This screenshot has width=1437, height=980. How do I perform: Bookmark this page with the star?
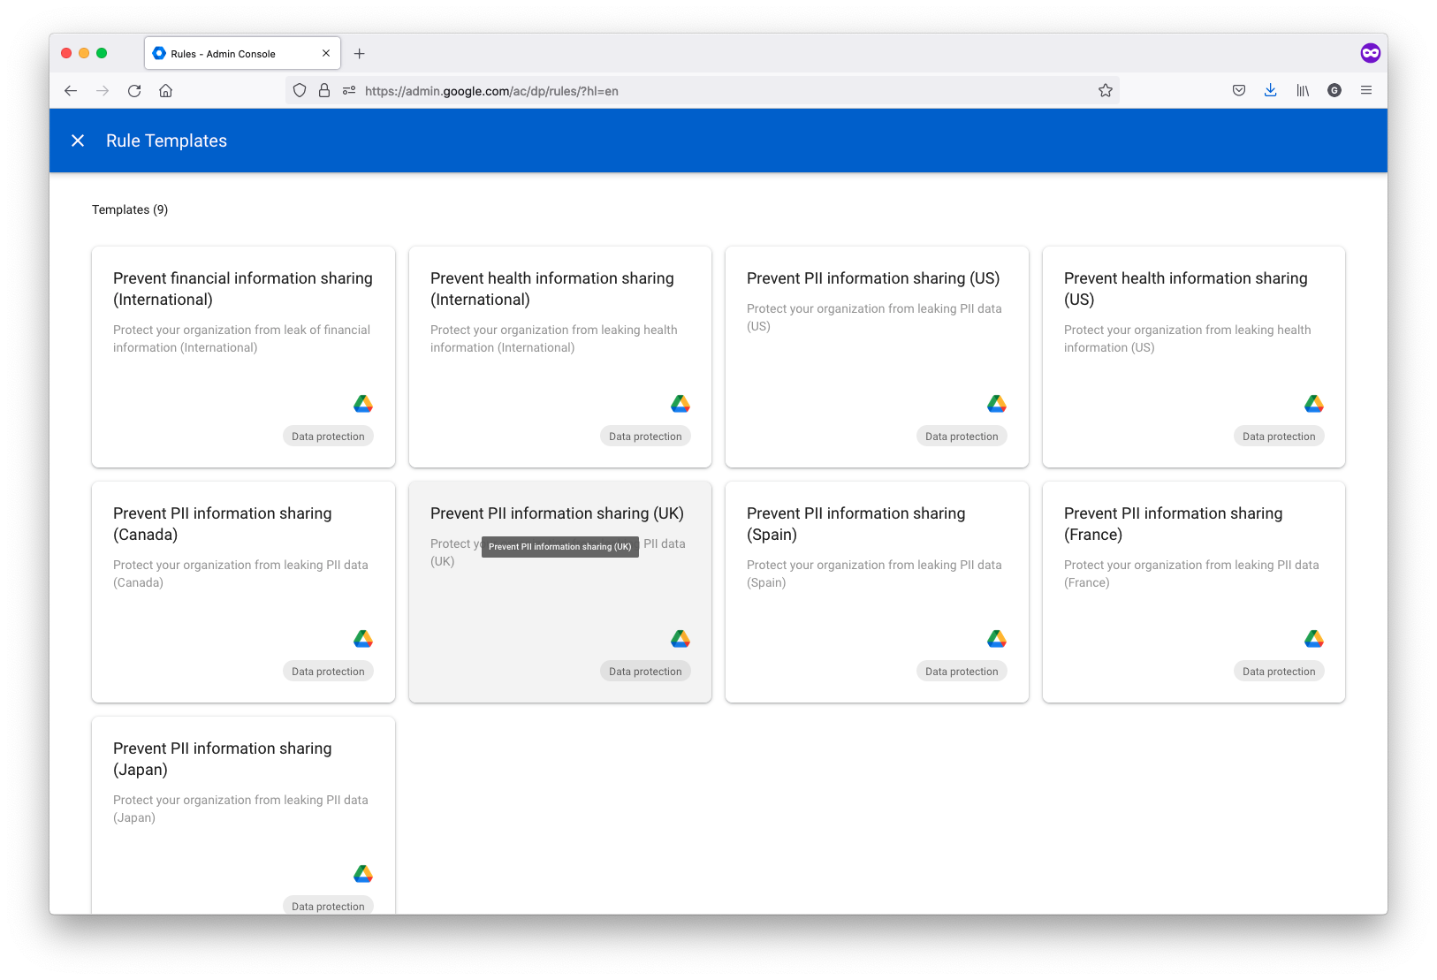point(1105,90)
